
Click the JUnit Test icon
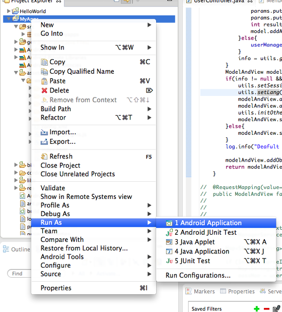click(169, 261)
